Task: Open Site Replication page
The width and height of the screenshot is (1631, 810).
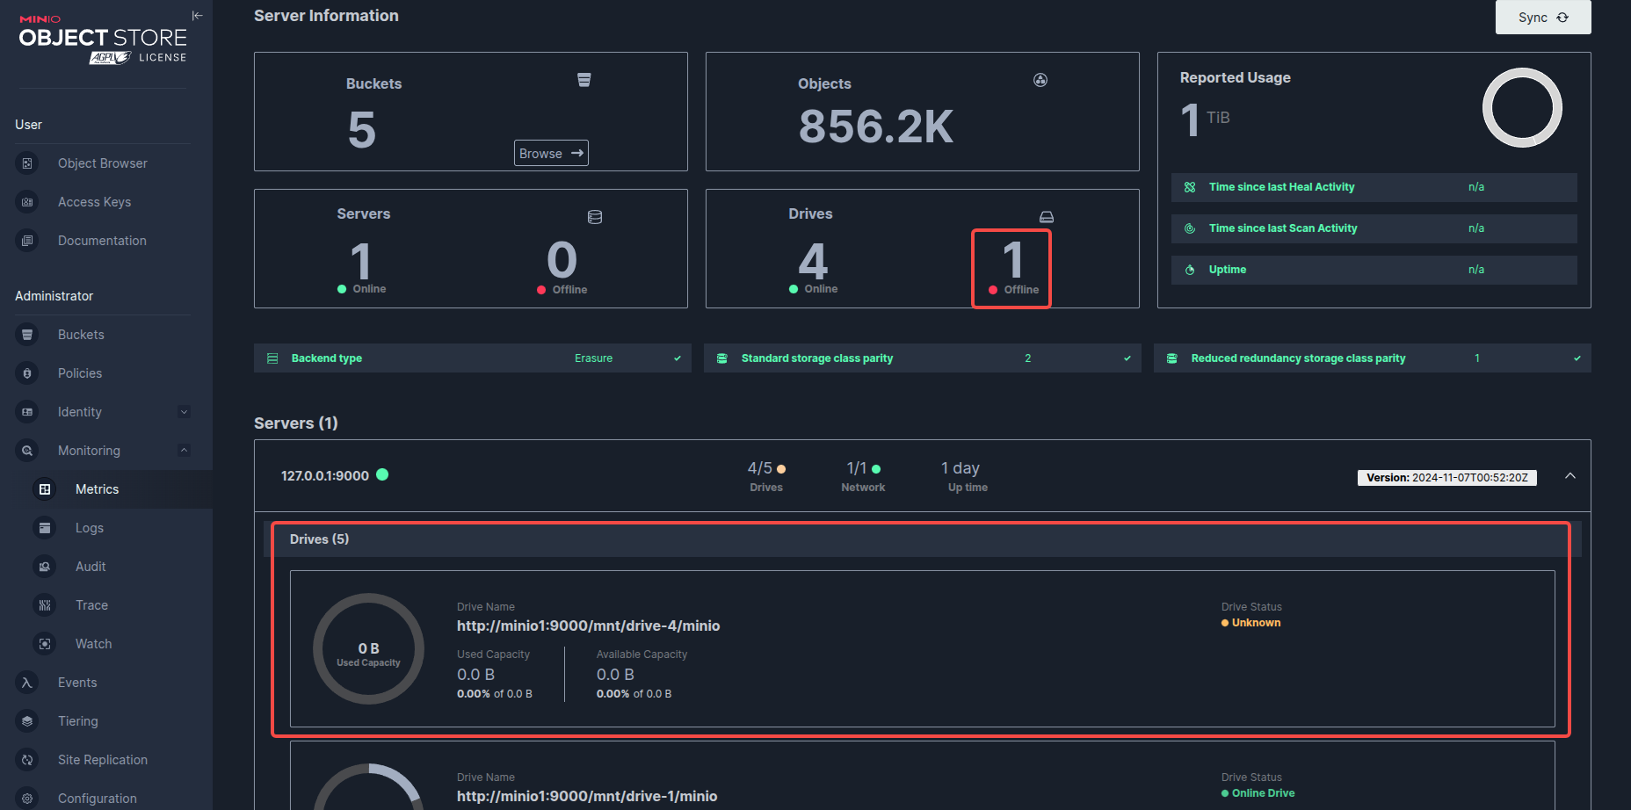Action: click(x=103, y=760)
